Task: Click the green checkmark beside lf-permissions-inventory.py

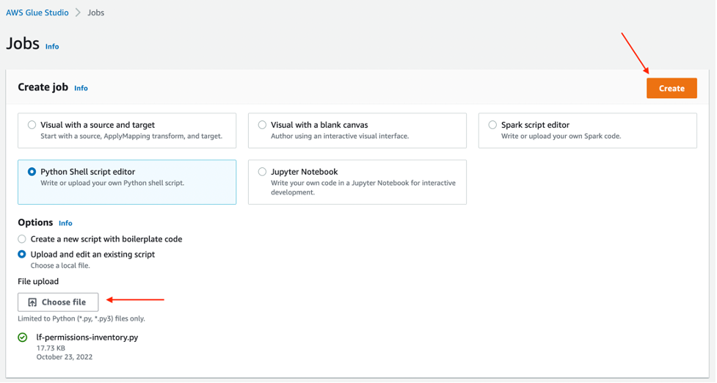Action: coord(23,338)
